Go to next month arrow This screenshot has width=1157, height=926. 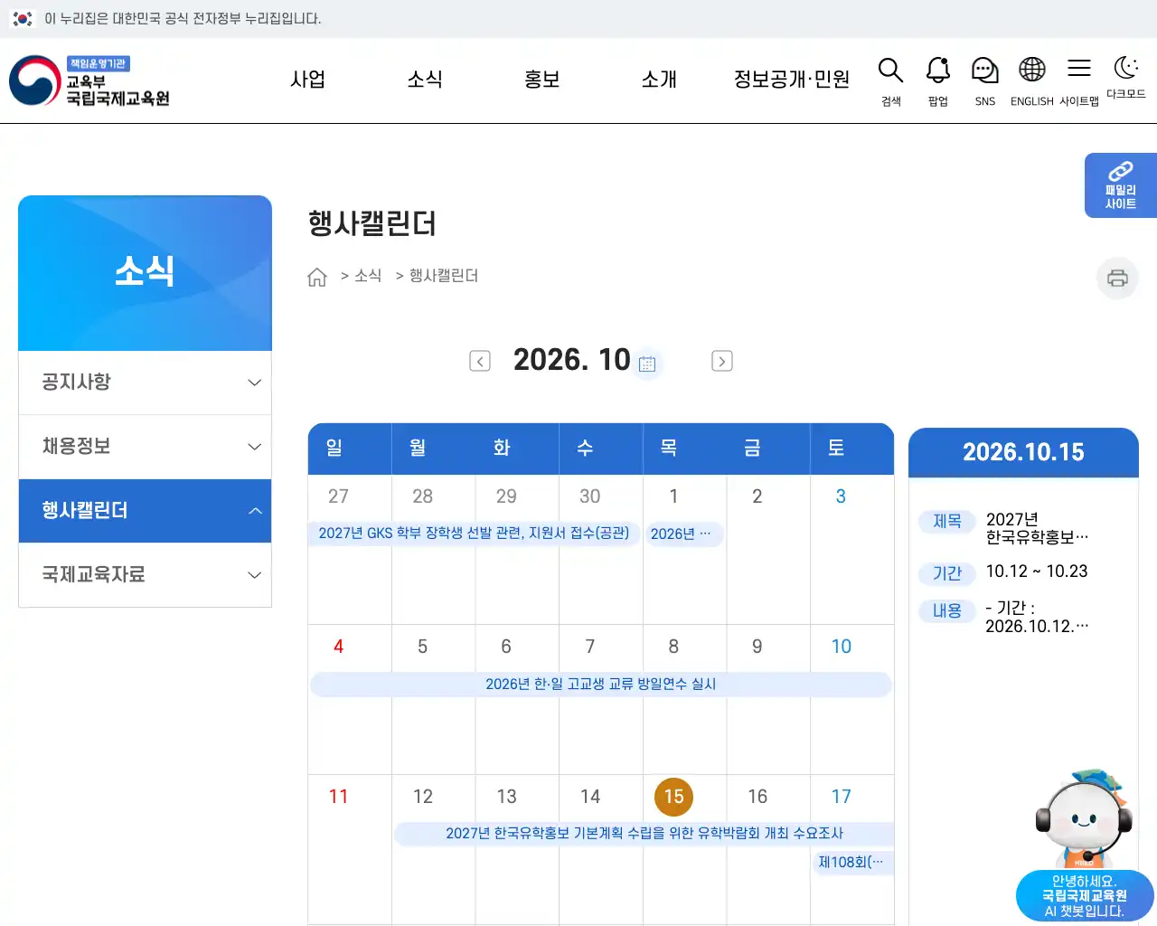(x=721, y=361)
